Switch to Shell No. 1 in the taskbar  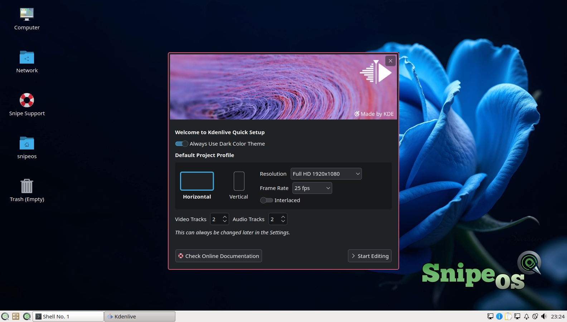click(68, 316)
